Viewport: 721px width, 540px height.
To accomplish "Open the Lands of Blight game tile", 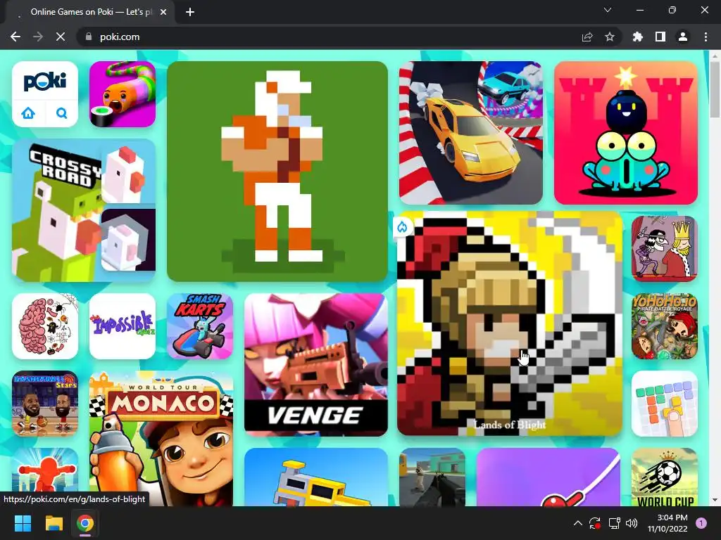I will (510, 323).
